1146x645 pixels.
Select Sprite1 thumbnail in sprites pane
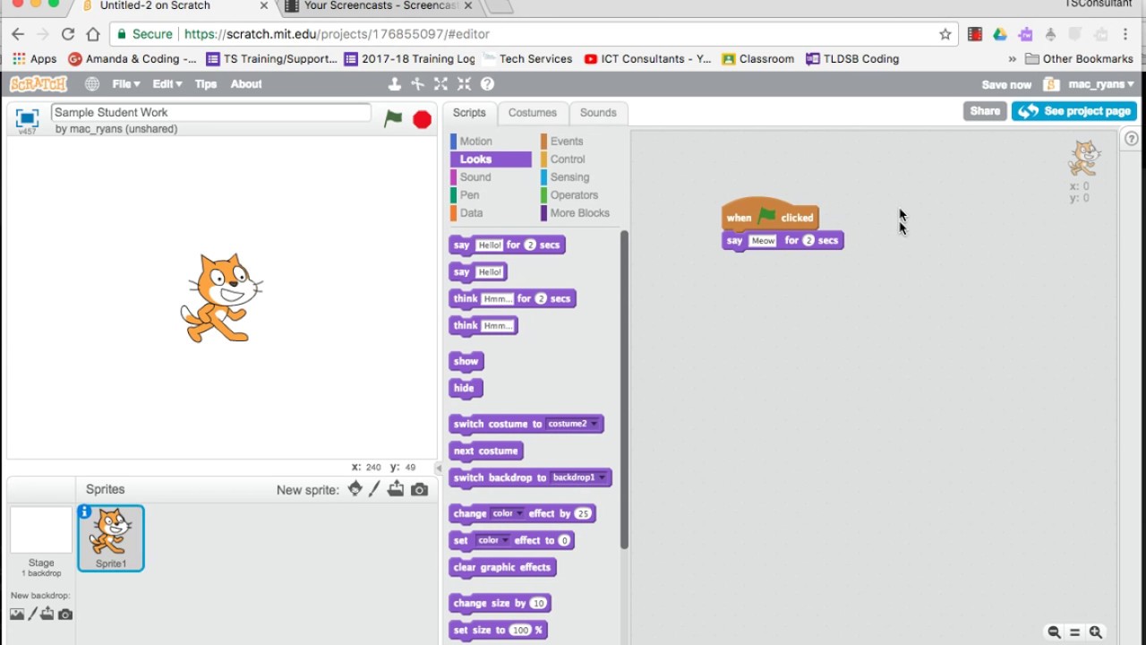(111, 538)
